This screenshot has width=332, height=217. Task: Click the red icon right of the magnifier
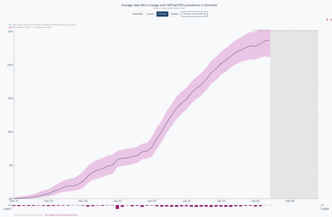point(331,20)
